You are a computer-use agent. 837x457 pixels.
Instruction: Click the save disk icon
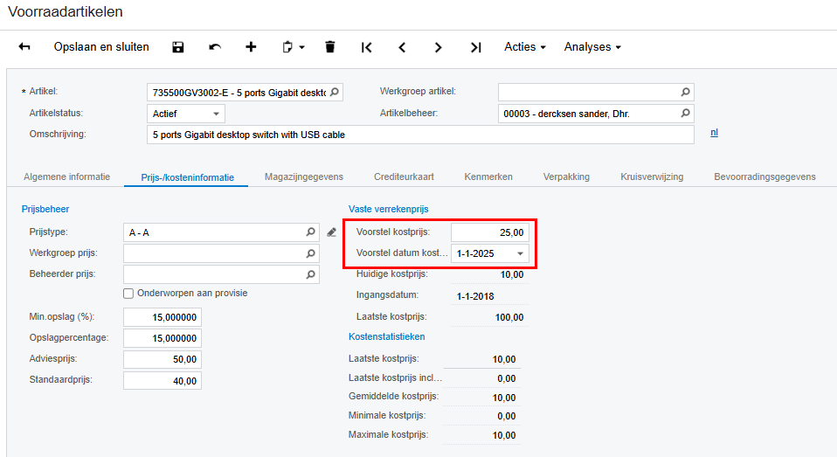[177, 47]
